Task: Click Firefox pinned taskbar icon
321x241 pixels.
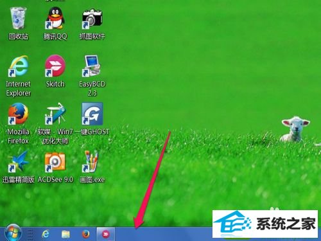Action: pyautogui.click(x=86, y=234)
